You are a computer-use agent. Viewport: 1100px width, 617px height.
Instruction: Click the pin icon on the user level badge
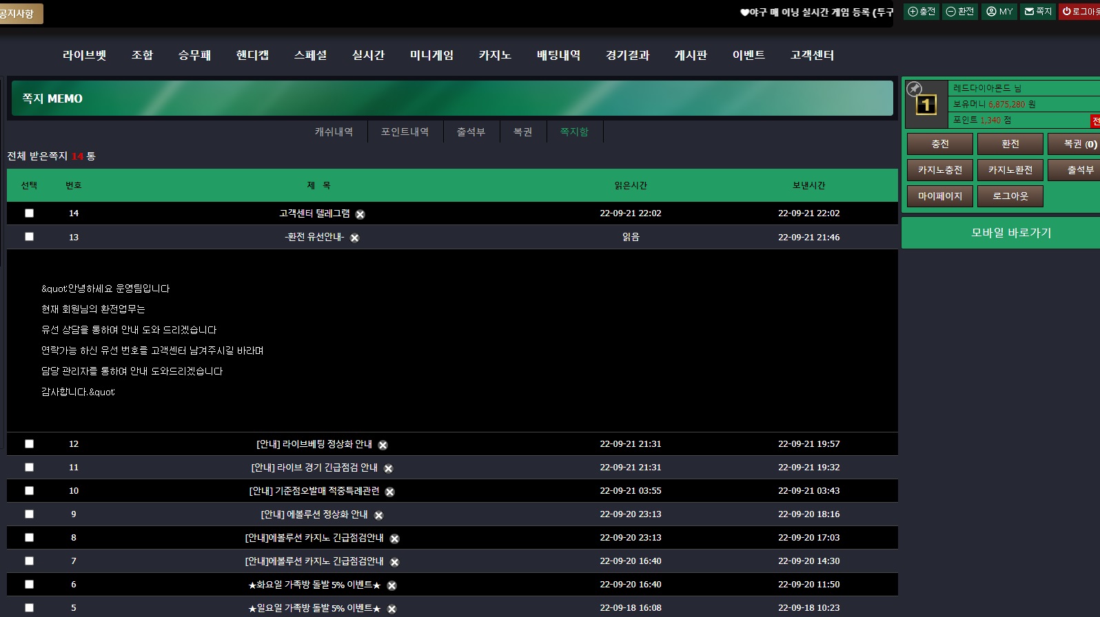pyautogui.click(x=914, y=89)
